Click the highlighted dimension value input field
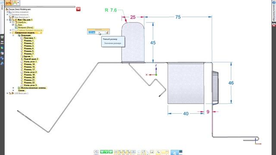The width and height of the screenshot is (276, 155). pos(97,32)
